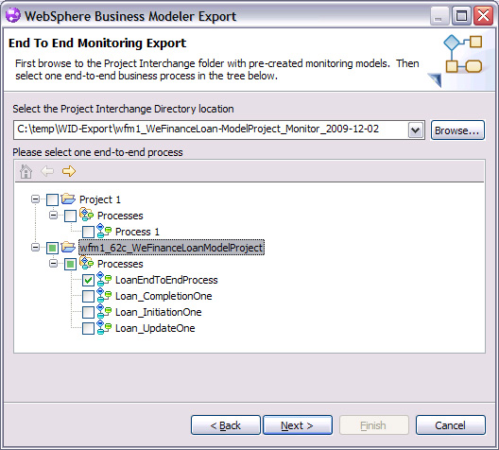Screen dimensions: 499x450
Task: Click the Project 1 folder icon
Action: pyautogui.click(x=68, y=199)
